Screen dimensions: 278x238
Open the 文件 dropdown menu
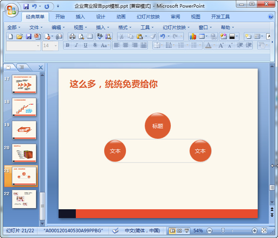pyautogui.click(x=36, y=28)
